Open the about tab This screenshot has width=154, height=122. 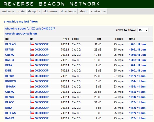pos(83,11)
